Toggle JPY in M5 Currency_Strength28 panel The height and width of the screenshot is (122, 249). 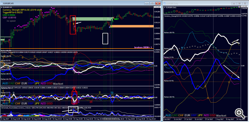coord(37,84)
